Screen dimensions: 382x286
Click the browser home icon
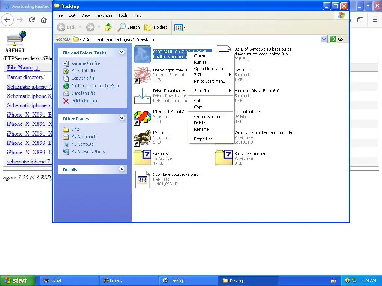(44, 20)
